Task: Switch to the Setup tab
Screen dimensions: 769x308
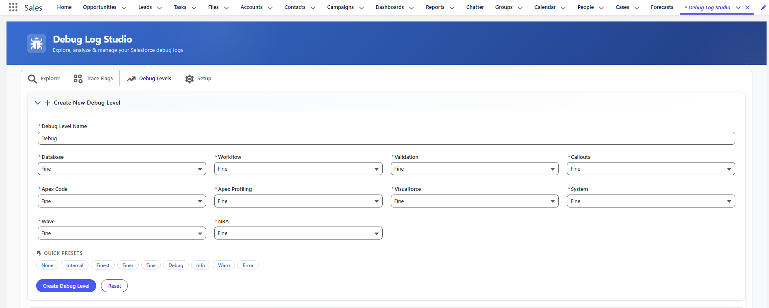Action: (198, 79)
